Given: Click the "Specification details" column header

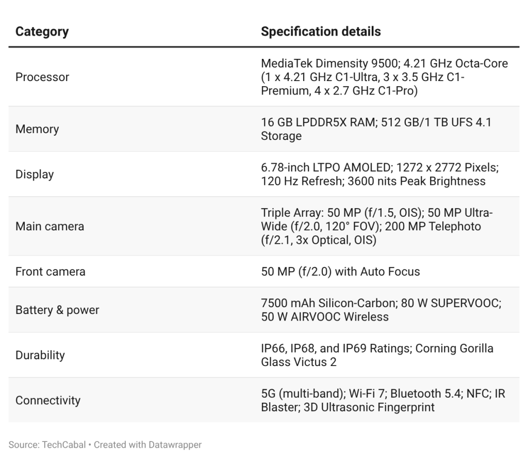Looking at the screenshot, I should point(321,31).
